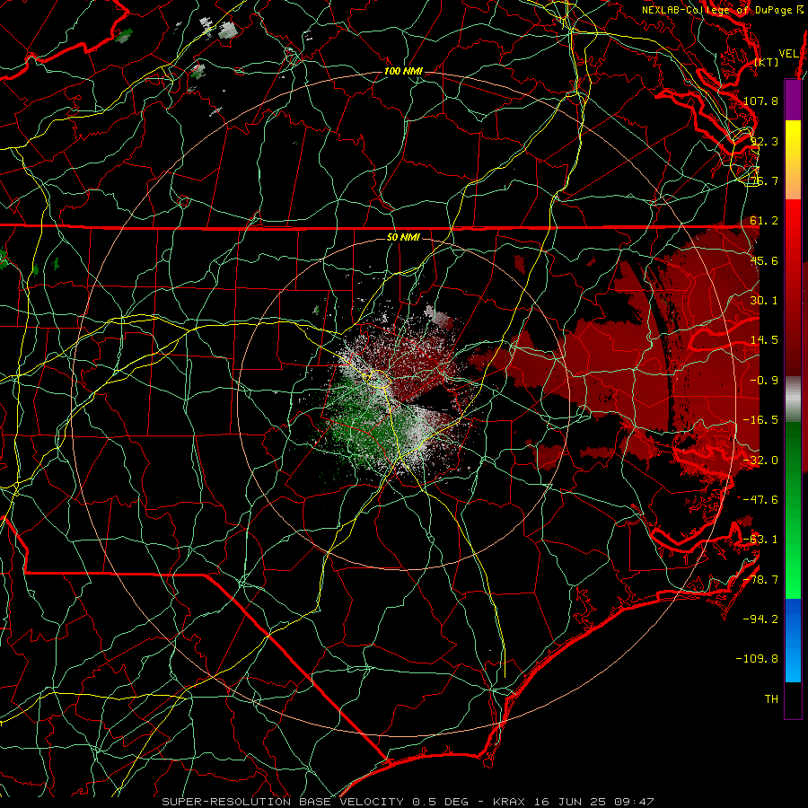Click the TH label on the legend
The width and height of the screenshot is (808, 808).
point(771,699)
